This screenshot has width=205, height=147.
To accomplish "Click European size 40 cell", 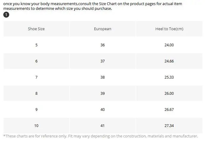I will pos(103,109).
